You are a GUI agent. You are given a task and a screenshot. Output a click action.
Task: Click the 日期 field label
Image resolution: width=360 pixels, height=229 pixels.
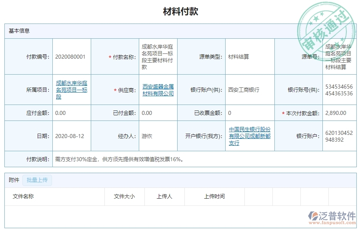(43, 136)
